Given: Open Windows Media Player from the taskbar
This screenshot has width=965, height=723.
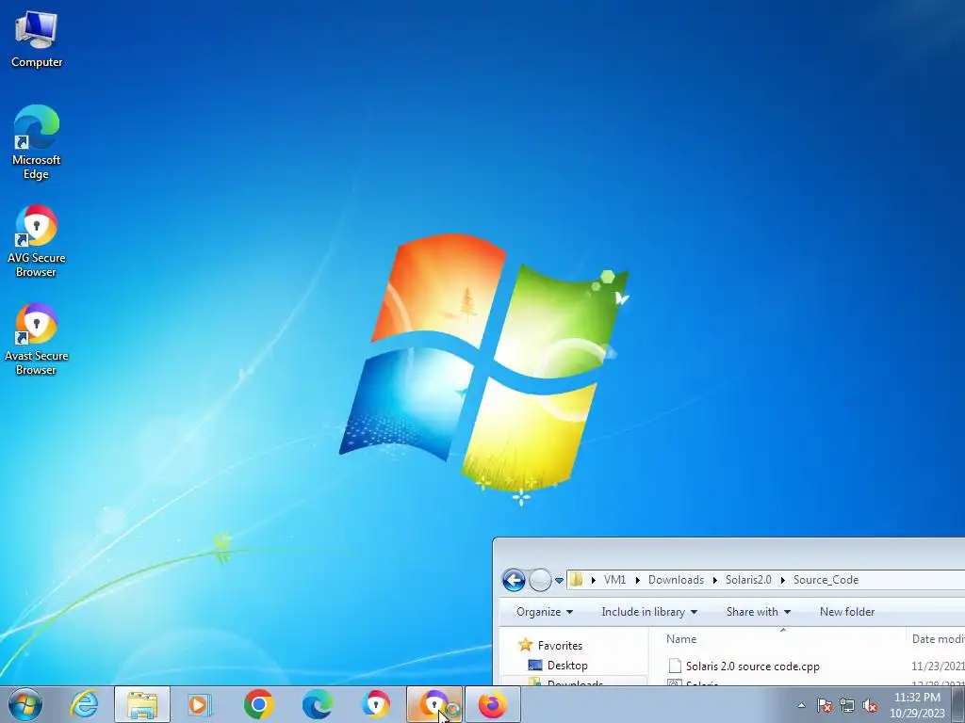Looking at the screenshot, I should click(x=200, y=704).
